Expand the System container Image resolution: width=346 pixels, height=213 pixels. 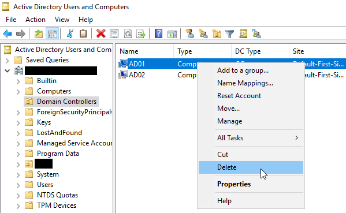(x=18, y=174)
